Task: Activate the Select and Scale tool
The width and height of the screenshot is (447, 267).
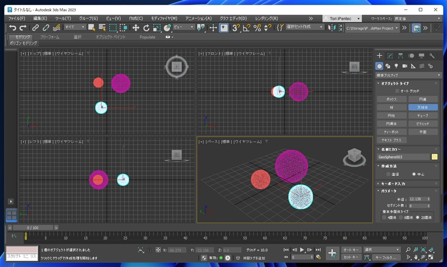Action: (157, 27)
